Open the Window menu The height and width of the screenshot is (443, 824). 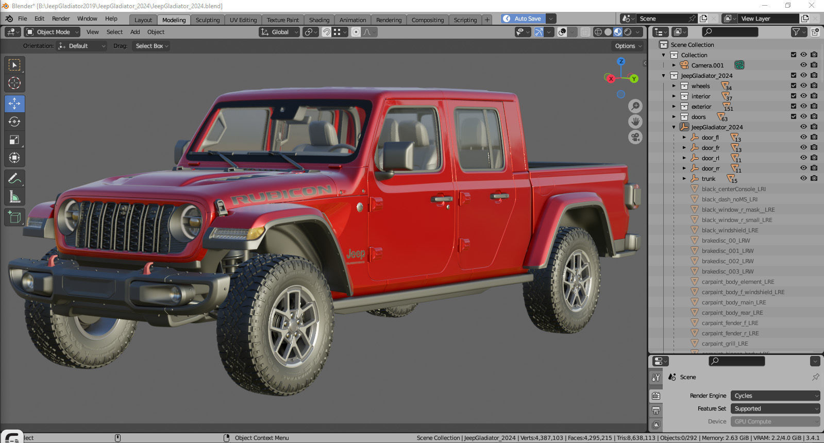[x=87, y=19]
